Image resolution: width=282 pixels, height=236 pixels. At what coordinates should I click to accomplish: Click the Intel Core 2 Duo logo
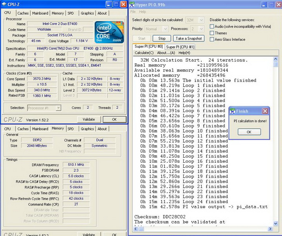tap(109, 33)
